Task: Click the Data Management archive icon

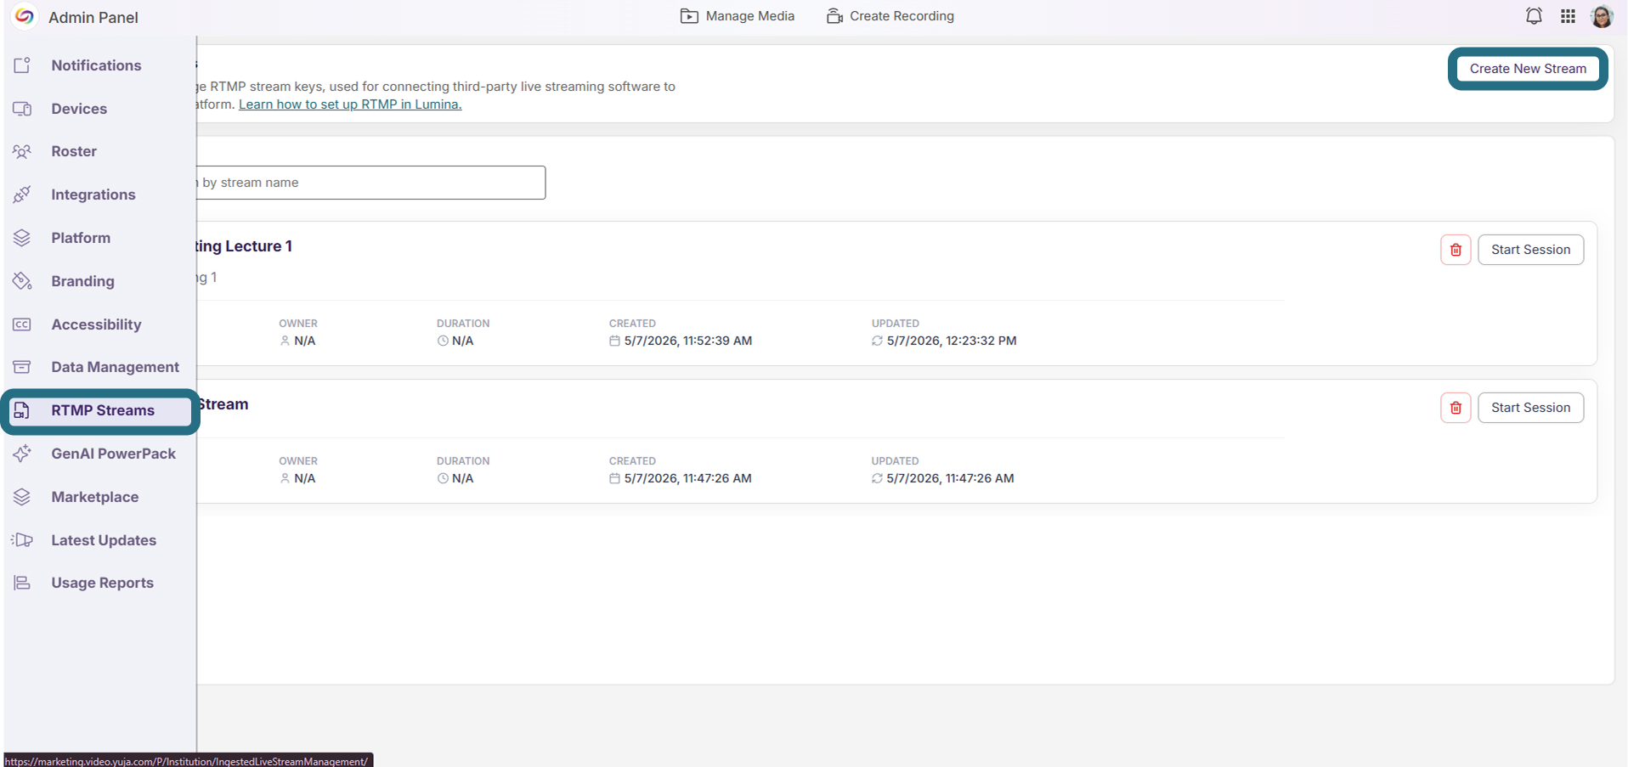Action: [x=22, y=367]
